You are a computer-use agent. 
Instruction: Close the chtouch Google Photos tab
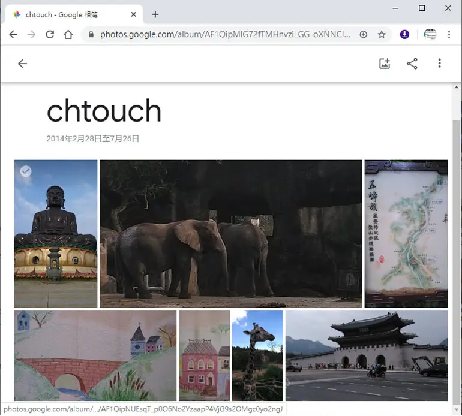(x=133, y=14)
